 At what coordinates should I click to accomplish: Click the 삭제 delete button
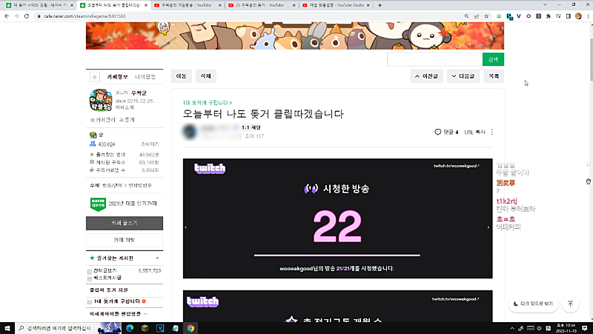[206, 76]
